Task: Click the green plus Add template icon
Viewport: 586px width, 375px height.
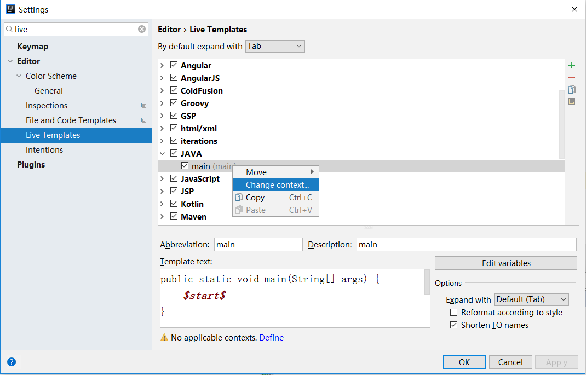Action: [x=572, y=65]
